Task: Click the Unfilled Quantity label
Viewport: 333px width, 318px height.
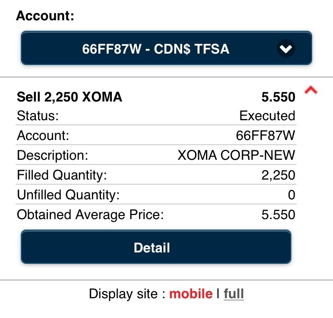Action: (68, 195)
